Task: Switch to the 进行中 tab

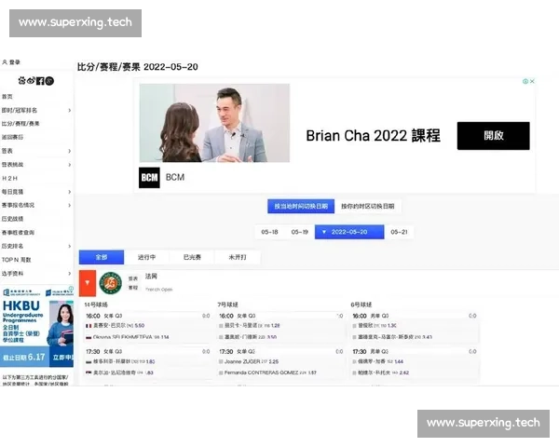Action: [x=147, y=257]
